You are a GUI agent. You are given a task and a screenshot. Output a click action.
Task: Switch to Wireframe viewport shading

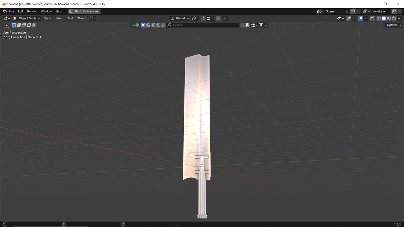(379, 19)
